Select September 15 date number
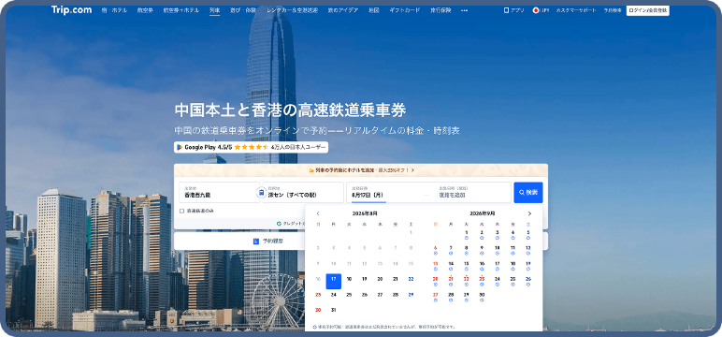This screenshot has width=722, height=337. tap(467, 264)
